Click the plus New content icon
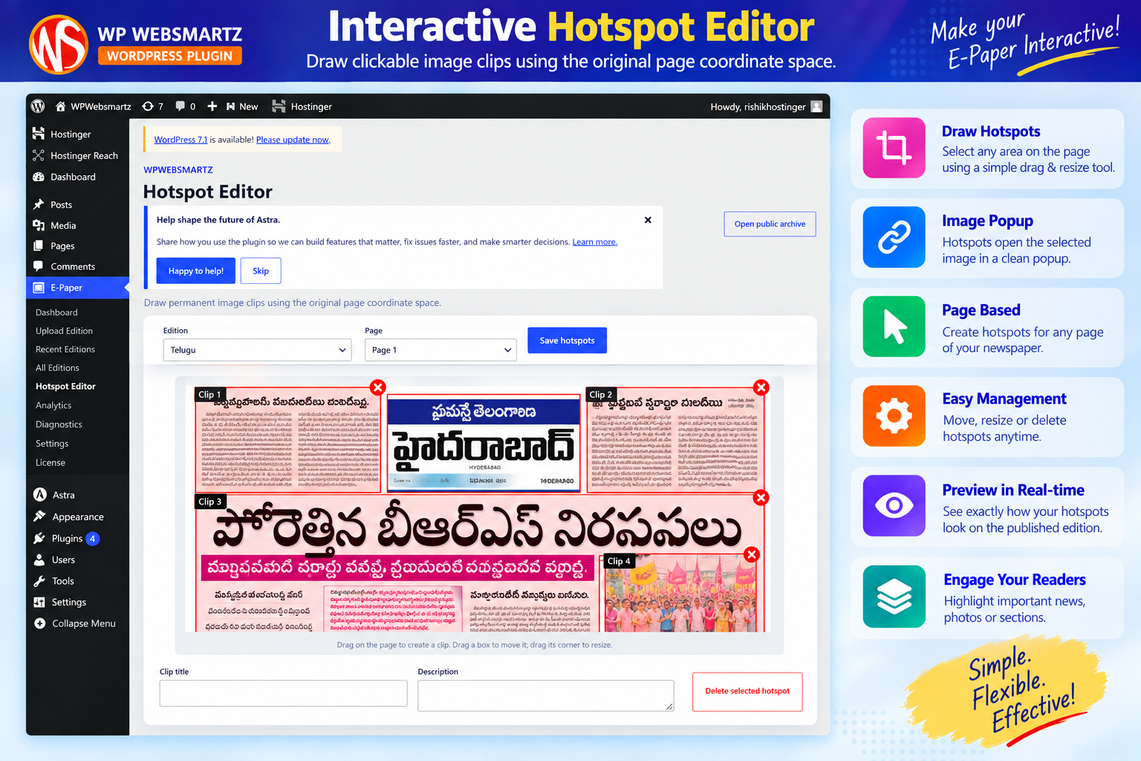 click(212, 106)
